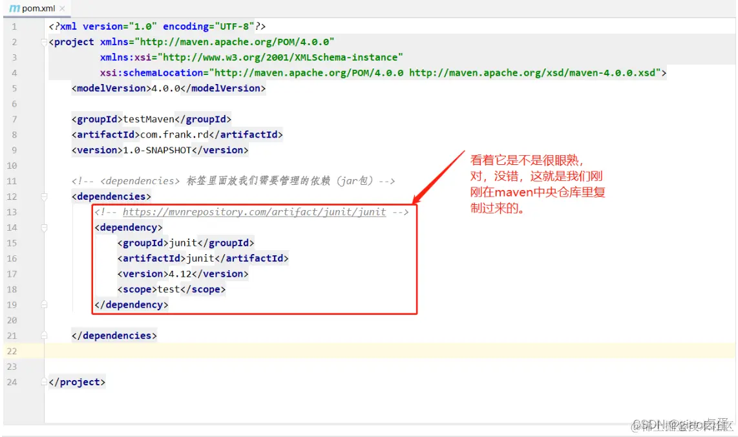Click line number 1 in the gutter
Viewport: 738px width, 437px height.
pos(14,27)
